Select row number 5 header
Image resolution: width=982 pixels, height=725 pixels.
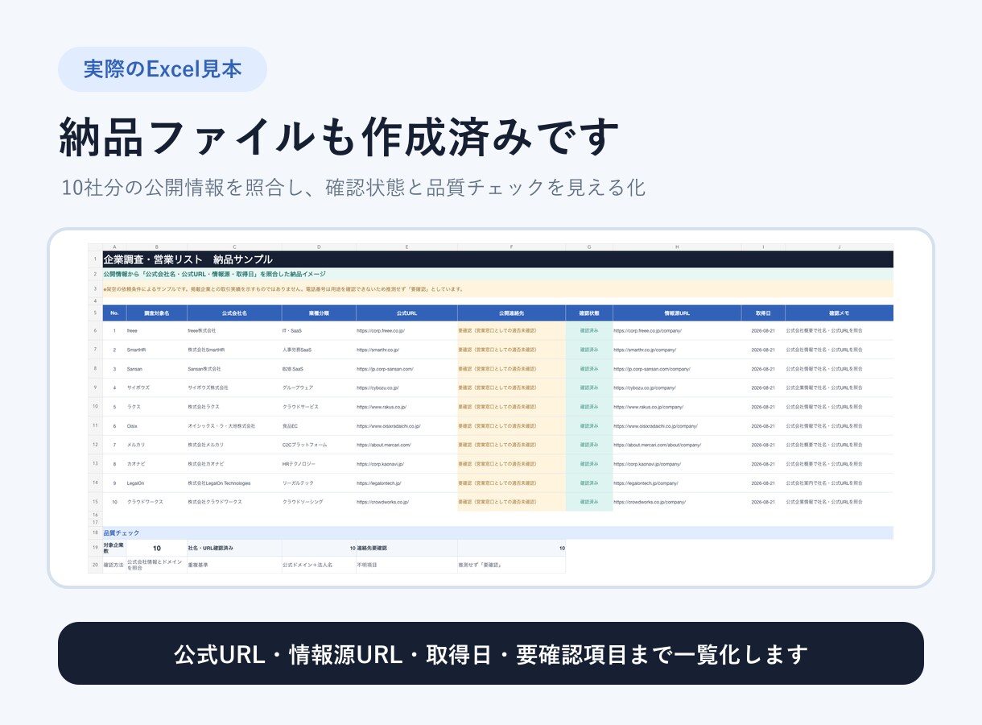click(95, 313)
